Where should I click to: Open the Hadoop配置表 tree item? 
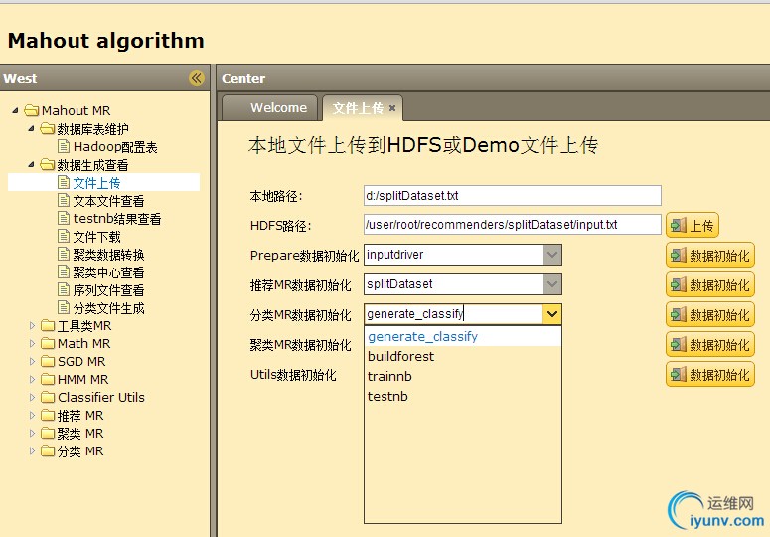115,147
